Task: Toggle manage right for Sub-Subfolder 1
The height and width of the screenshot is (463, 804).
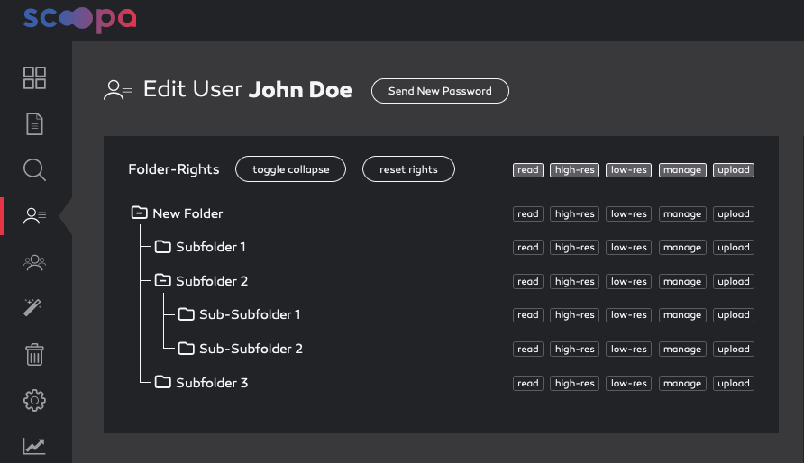Action: tap(682, 315)
